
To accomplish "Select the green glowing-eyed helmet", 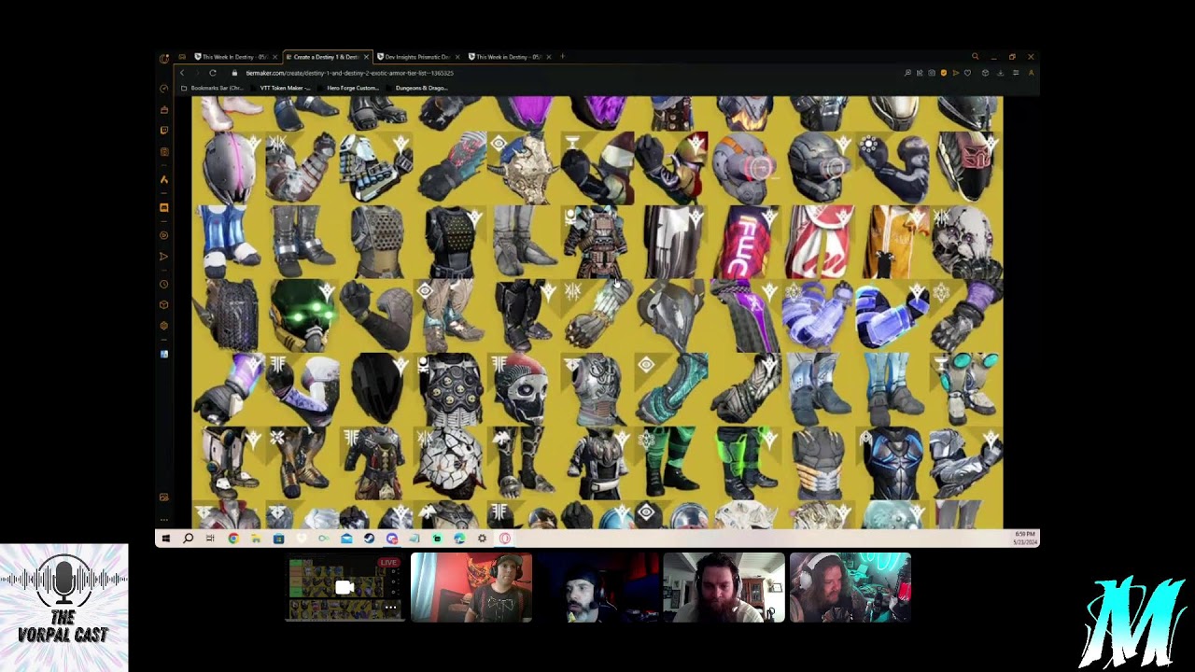I will tap(302, 315).
